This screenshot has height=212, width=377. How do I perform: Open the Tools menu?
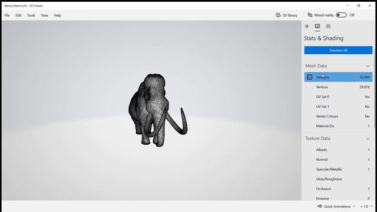[x=31, y=15]
